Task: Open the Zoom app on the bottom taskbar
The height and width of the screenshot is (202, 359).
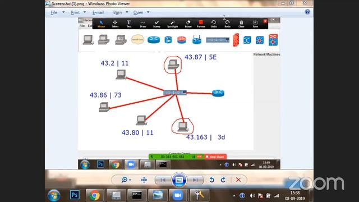Action: 178,195
